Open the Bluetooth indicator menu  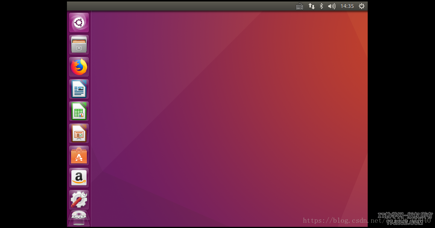(321, 6)
